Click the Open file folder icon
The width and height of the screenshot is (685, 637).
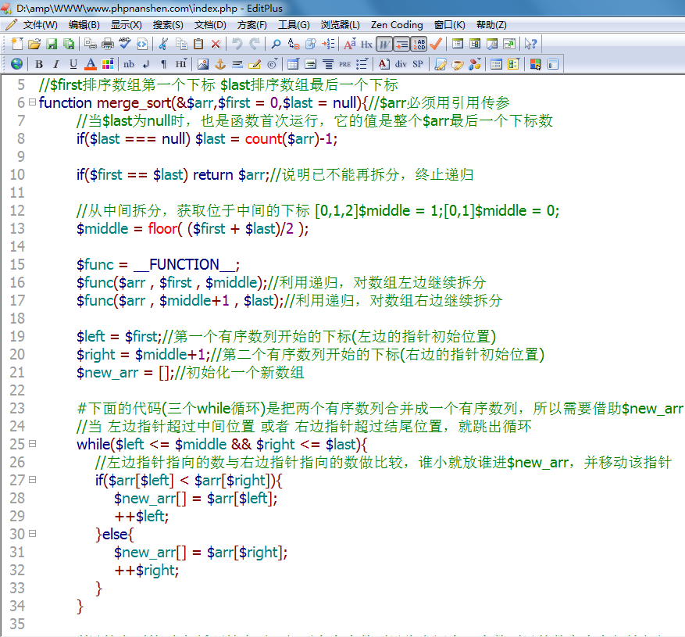[34, 44]
